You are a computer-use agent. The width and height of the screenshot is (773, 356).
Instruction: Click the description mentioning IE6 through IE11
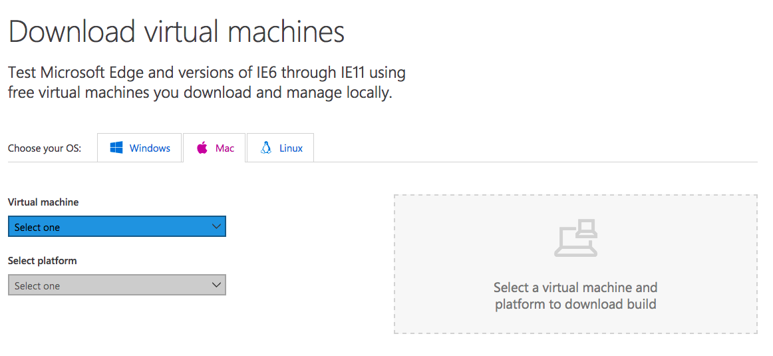207,83
